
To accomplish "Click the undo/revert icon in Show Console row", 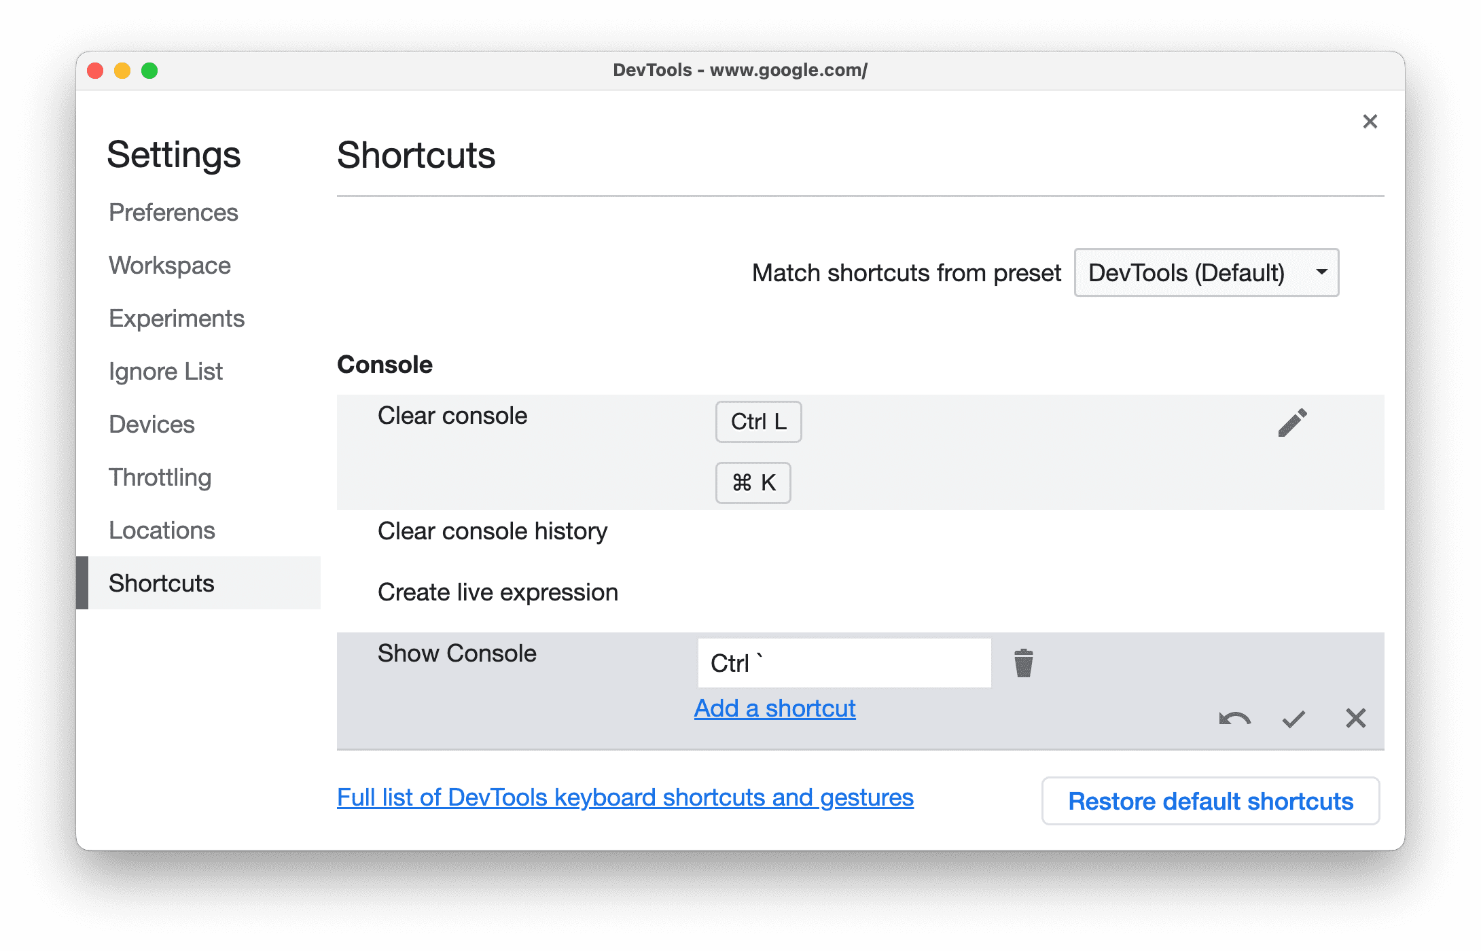I will (1235, 717).
